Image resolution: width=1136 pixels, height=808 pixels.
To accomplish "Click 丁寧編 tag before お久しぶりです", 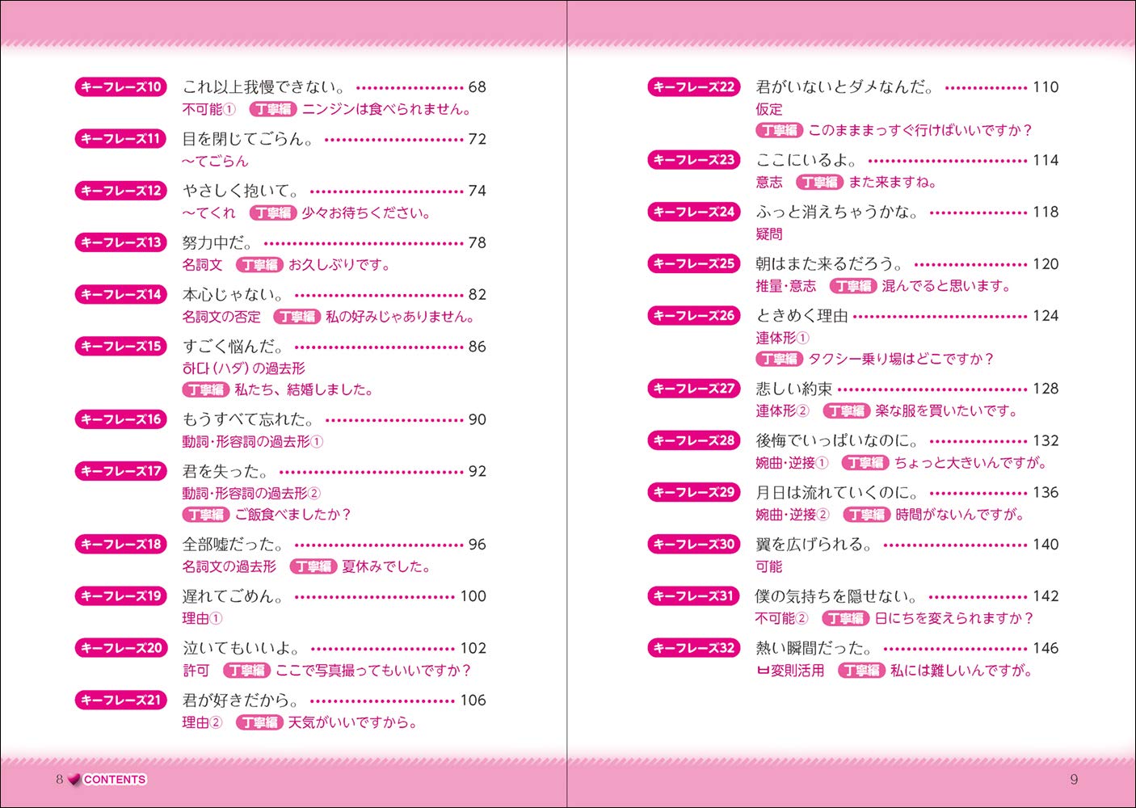I will click(x=259, y=265).
